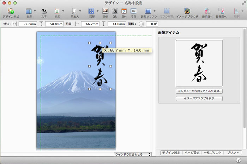Click the 日付 calendar date icon
247x164 pixels.
[x=124, y=12]
